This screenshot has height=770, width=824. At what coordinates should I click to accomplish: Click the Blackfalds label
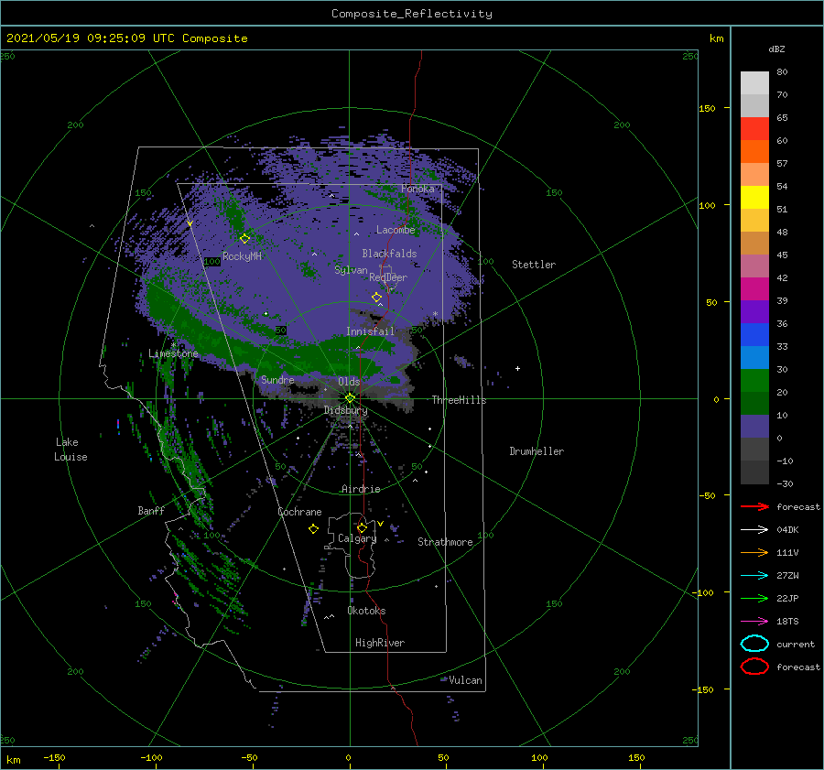389,254
